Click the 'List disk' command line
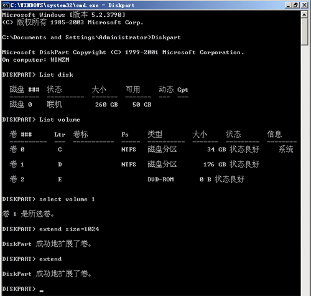Screen dimensions: 311x296 click(x=37, y=75)
